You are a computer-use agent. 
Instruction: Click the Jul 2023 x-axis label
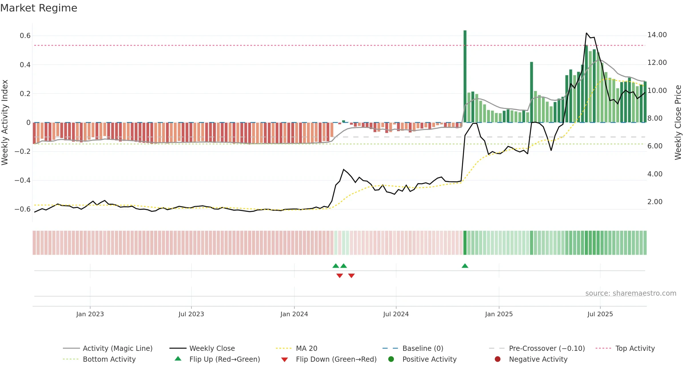[x=191, y=314]
